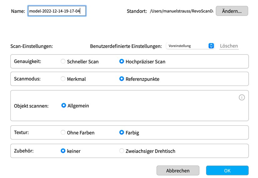Click the Löschen link

pyautogui.click(x=229, y=46)
